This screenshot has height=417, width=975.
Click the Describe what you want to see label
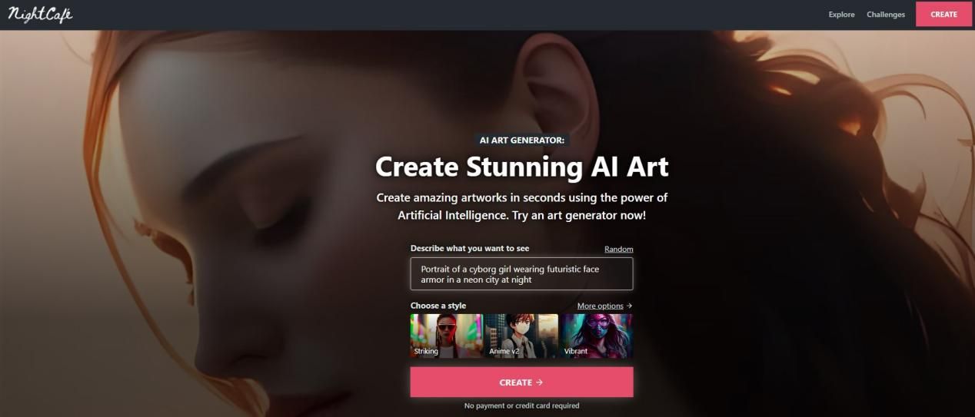click(x=470, y=249)
